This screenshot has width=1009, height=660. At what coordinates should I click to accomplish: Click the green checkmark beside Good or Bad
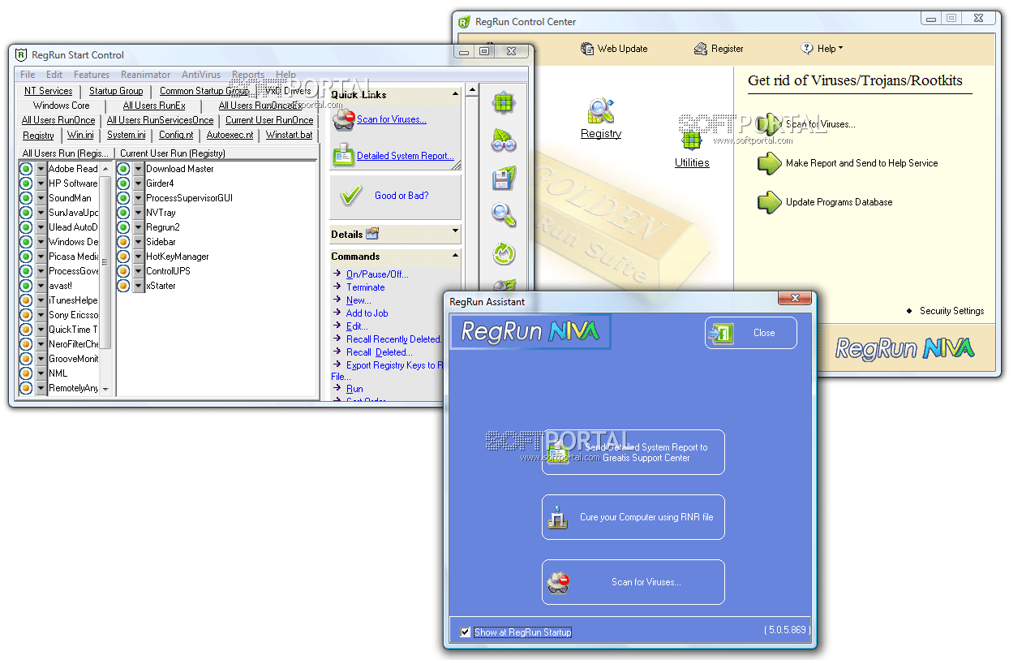click(350, 196)
